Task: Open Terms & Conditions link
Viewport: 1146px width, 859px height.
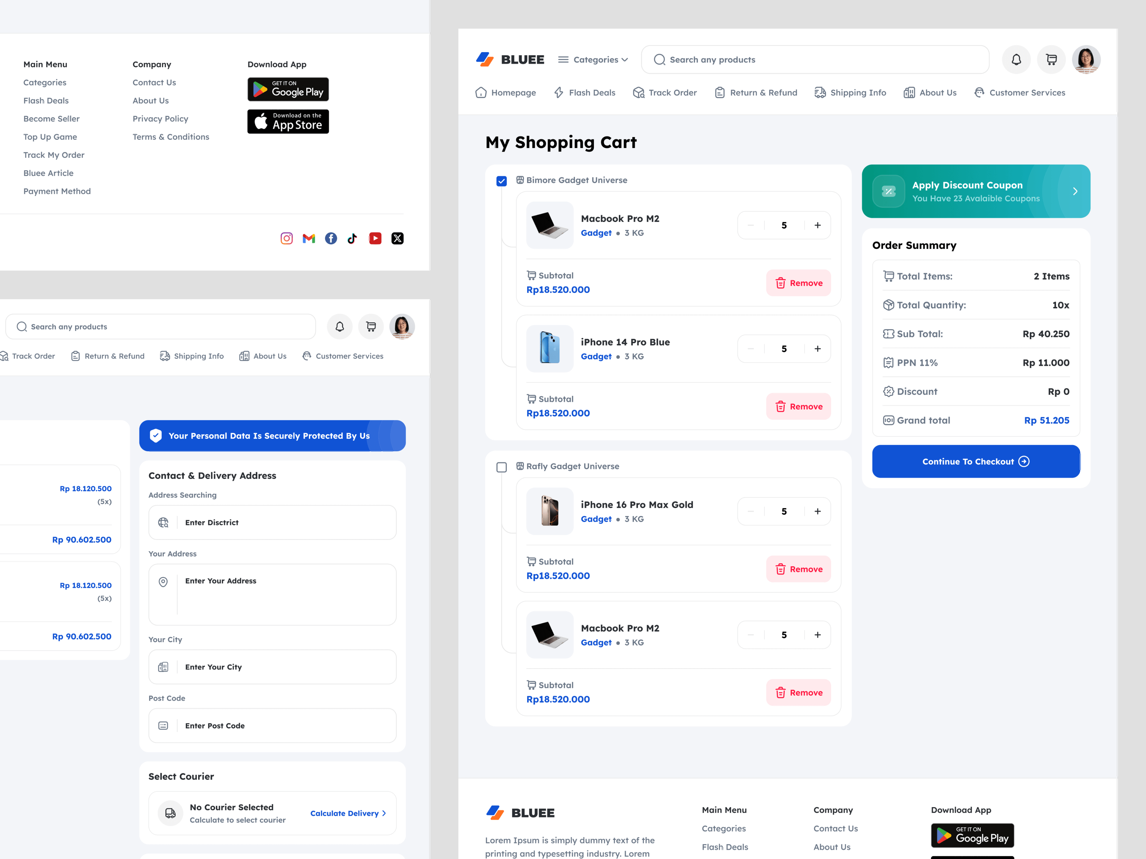Action: [171, 137]
